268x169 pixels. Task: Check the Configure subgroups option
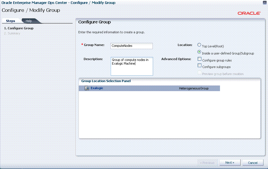tap(199, 65)
